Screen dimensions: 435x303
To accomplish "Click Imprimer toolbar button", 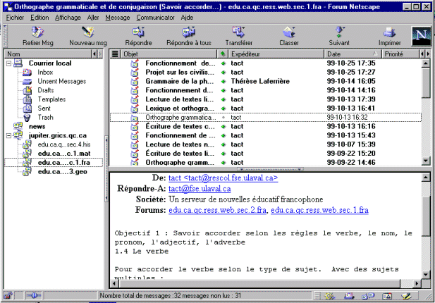I will [389, 36].
